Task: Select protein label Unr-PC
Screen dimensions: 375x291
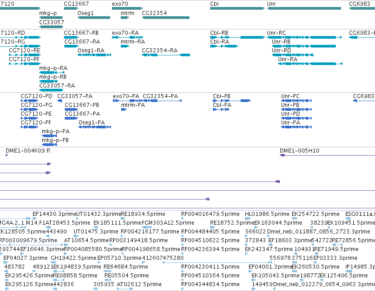Action: (x=290, y=96)
